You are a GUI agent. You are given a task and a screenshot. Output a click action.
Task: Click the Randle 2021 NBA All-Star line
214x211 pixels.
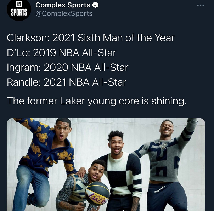point(67,82)
